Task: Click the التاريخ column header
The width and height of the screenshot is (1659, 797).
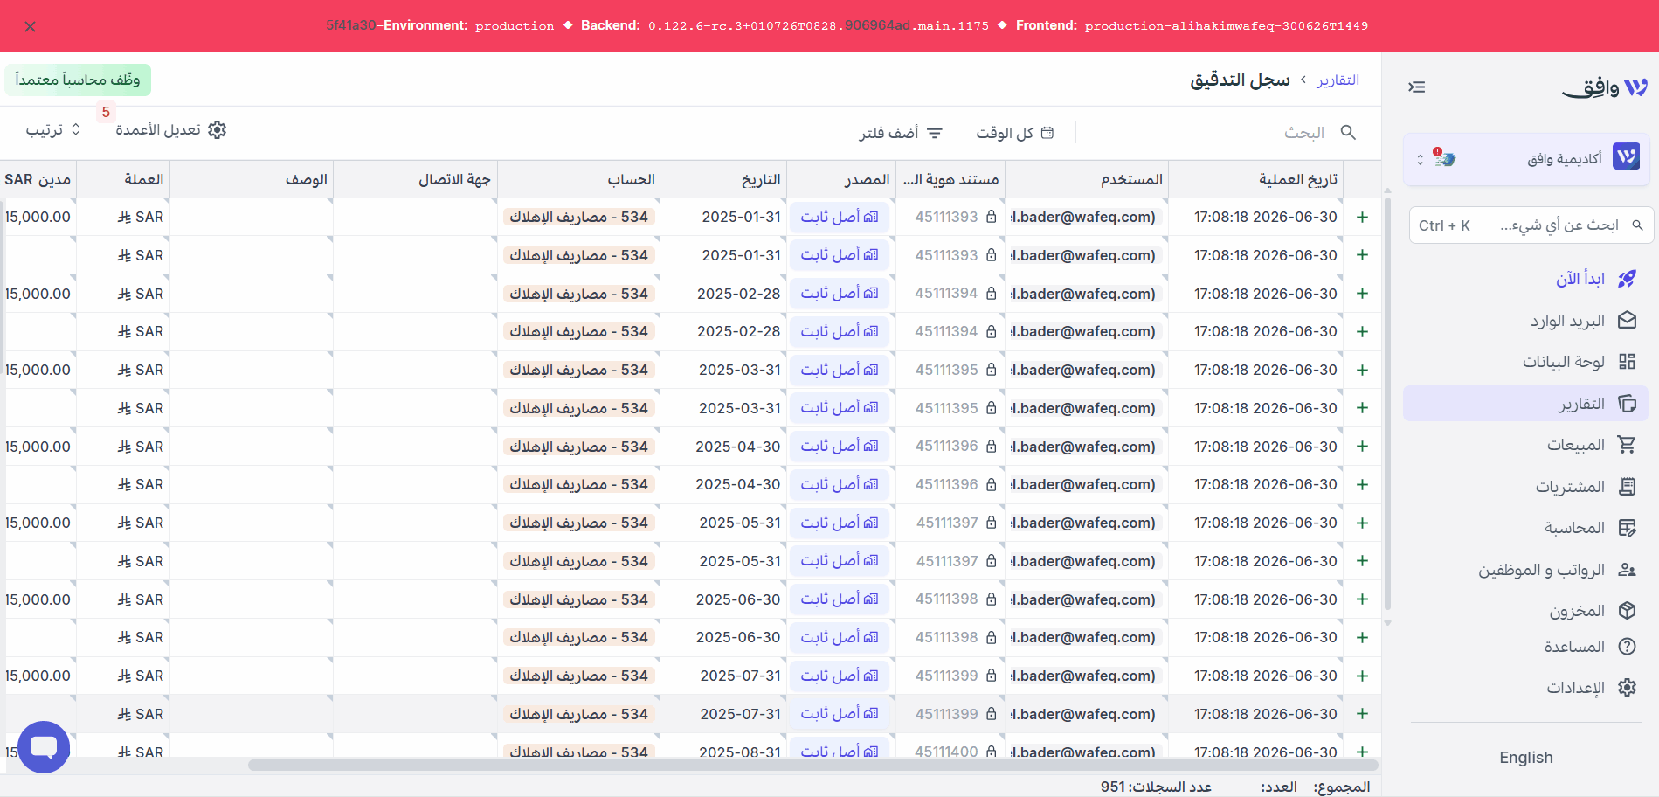Action: 723,179
